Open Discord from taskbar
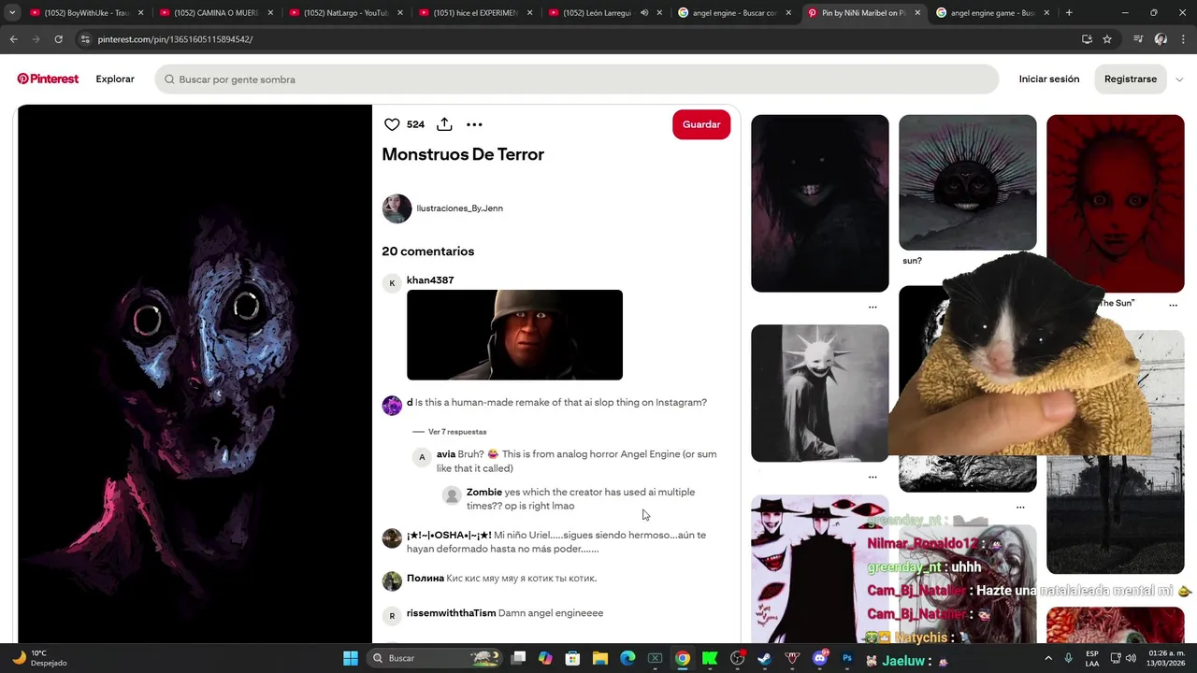 [x=820, y=658]
